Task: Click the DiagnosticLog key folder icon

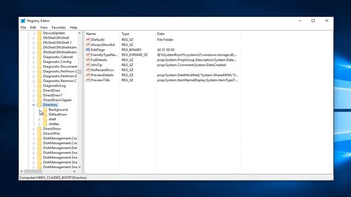Action: tap(39, 86)
